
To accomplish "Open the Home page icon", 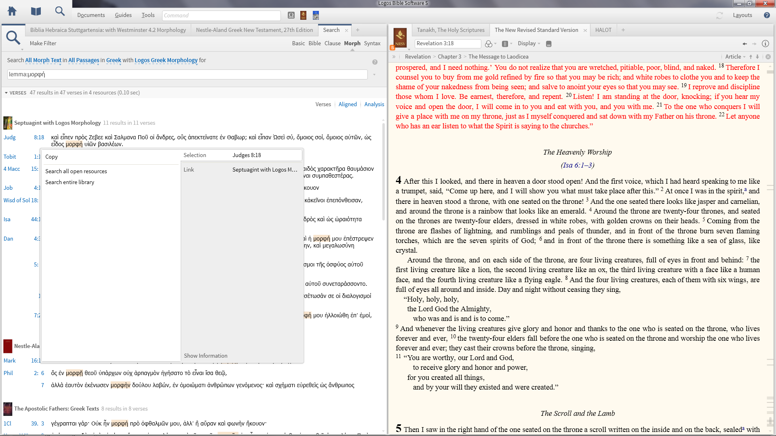I will coord(12,11).
